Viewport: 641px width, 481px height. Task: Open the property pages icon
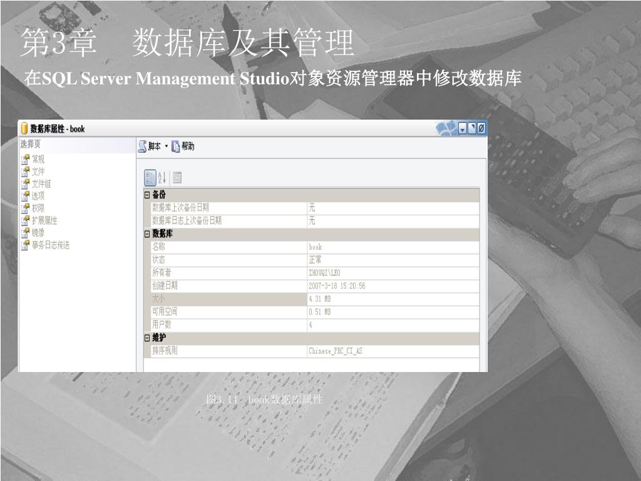pyautogui.click(x=177, y=177)
